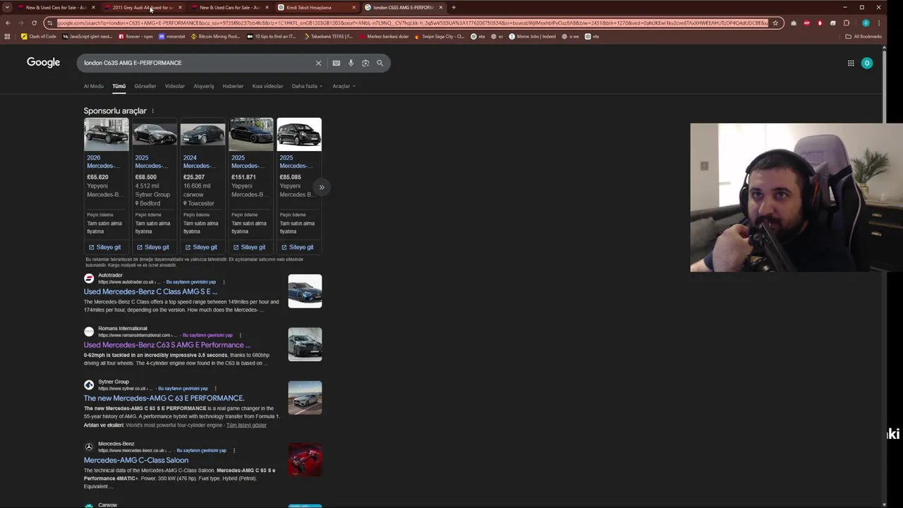Select the Kısa videolar tab
This screenshot has width=903, height=508.
point(267,86)
